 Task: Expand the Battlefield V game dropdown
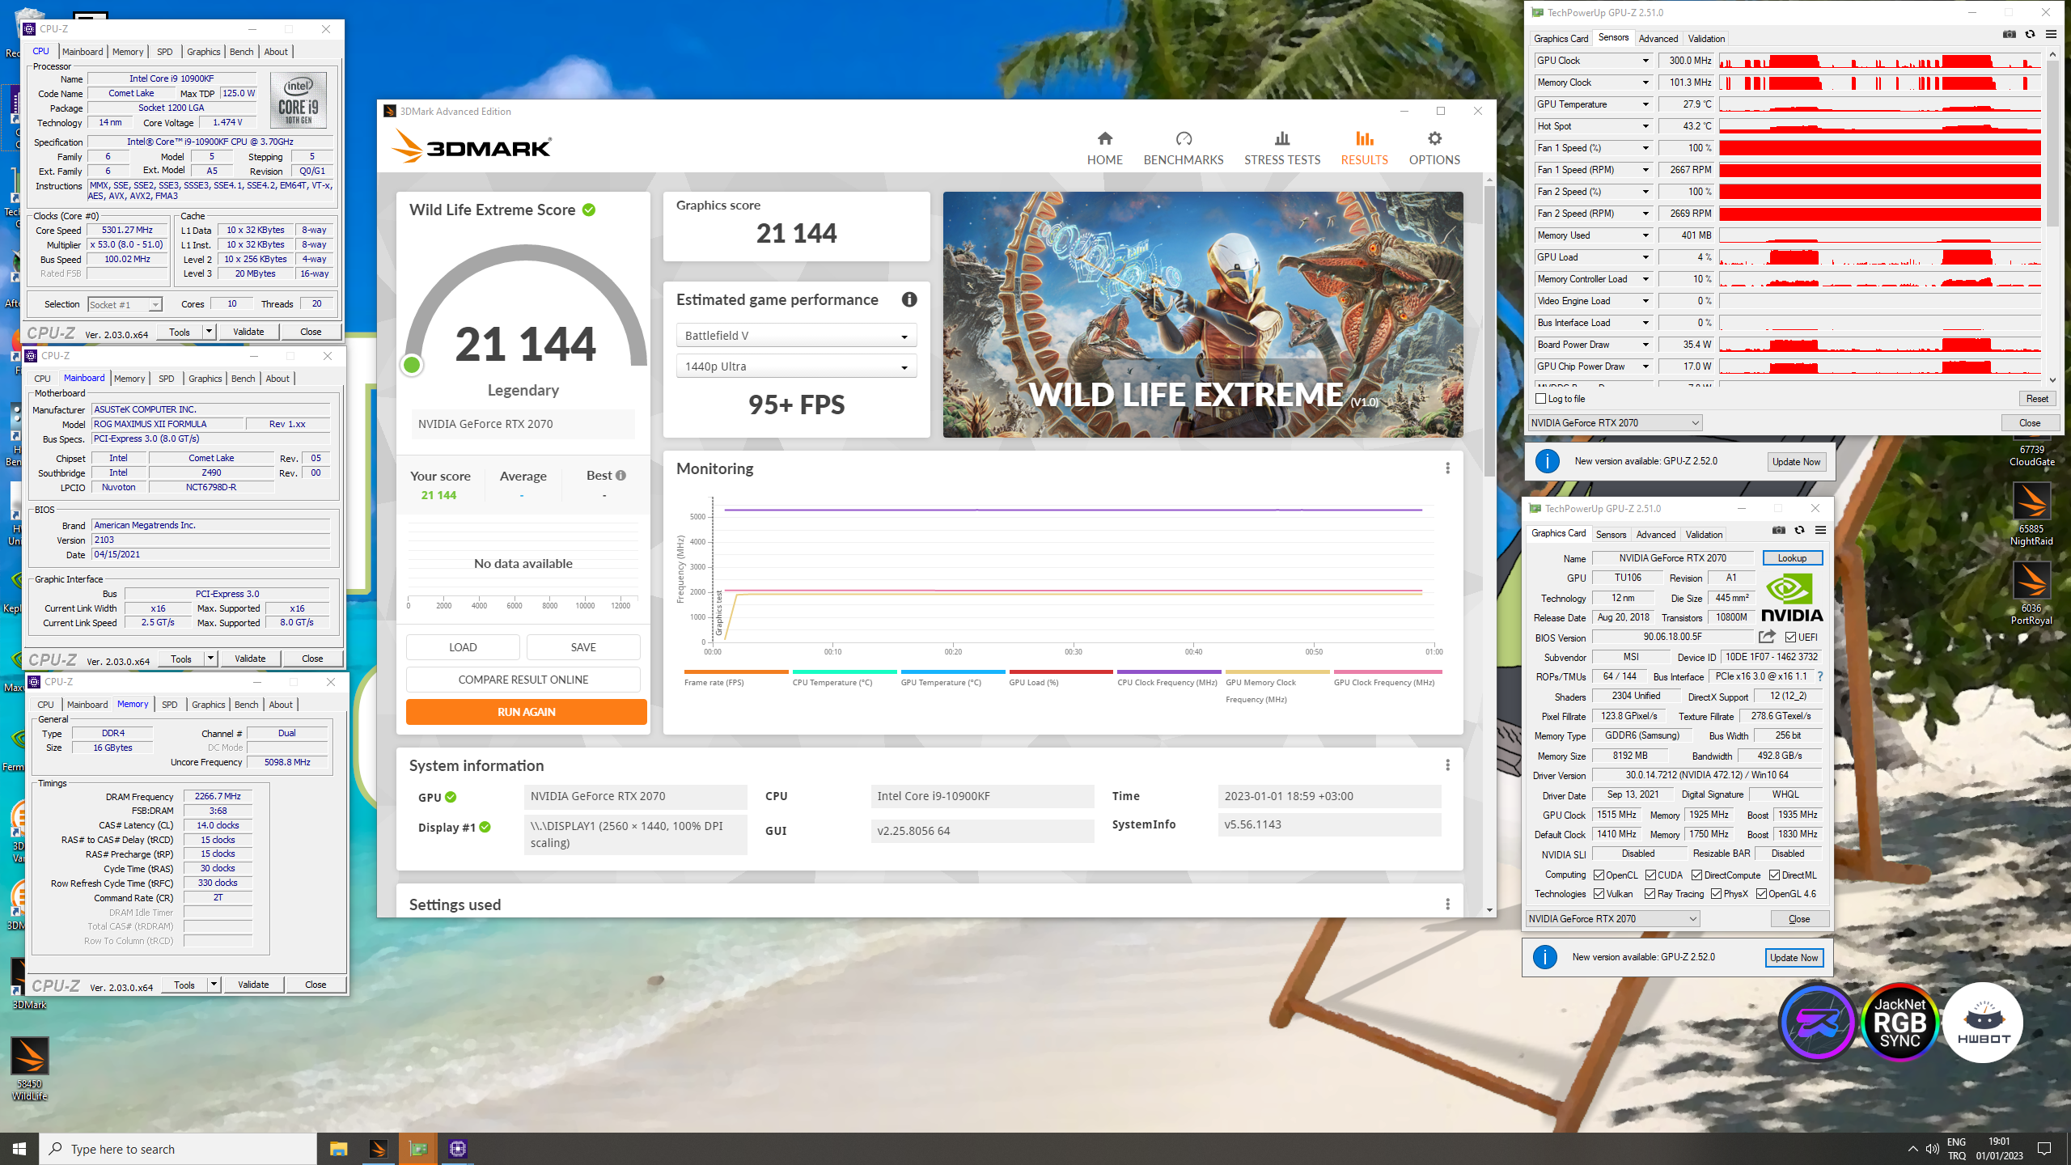pos(796,336)
